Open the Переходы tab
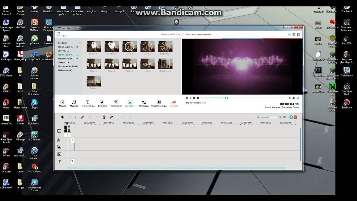Screen dimensions: 357x201 (x=144, y=104)
